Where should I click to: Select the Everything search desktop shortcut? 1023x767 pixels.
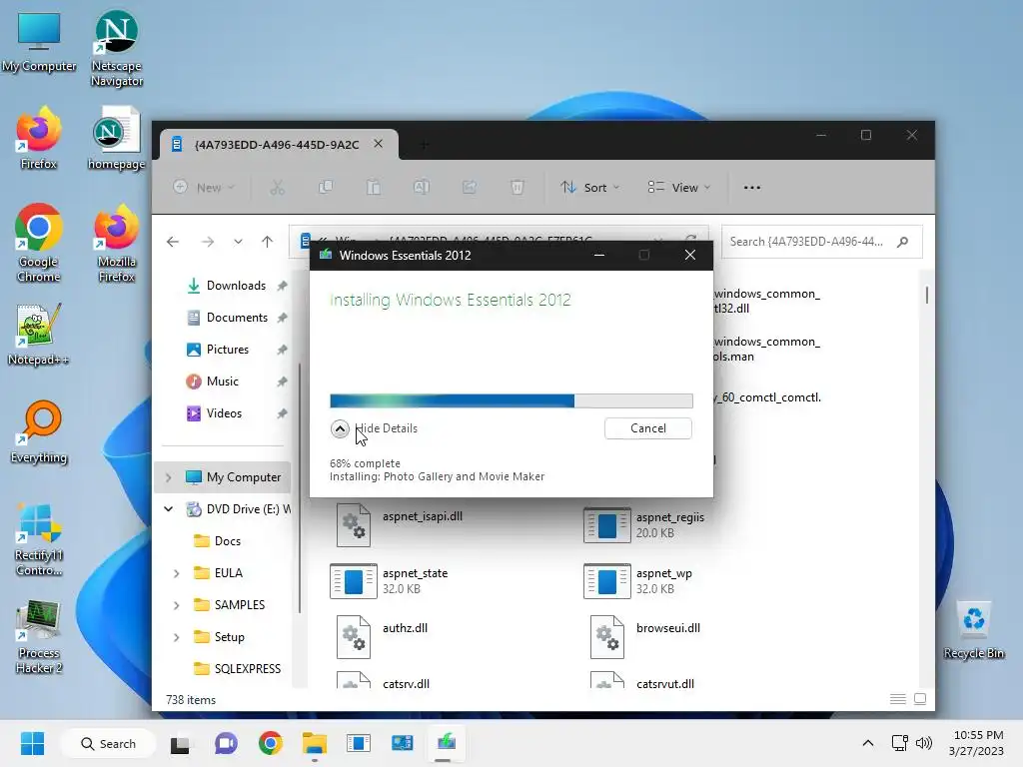pos(39,432)
